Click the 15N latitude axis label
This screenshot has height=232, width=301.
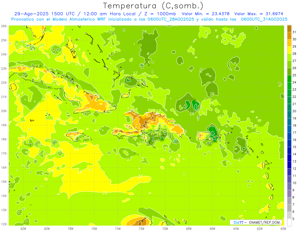(4, 182)
